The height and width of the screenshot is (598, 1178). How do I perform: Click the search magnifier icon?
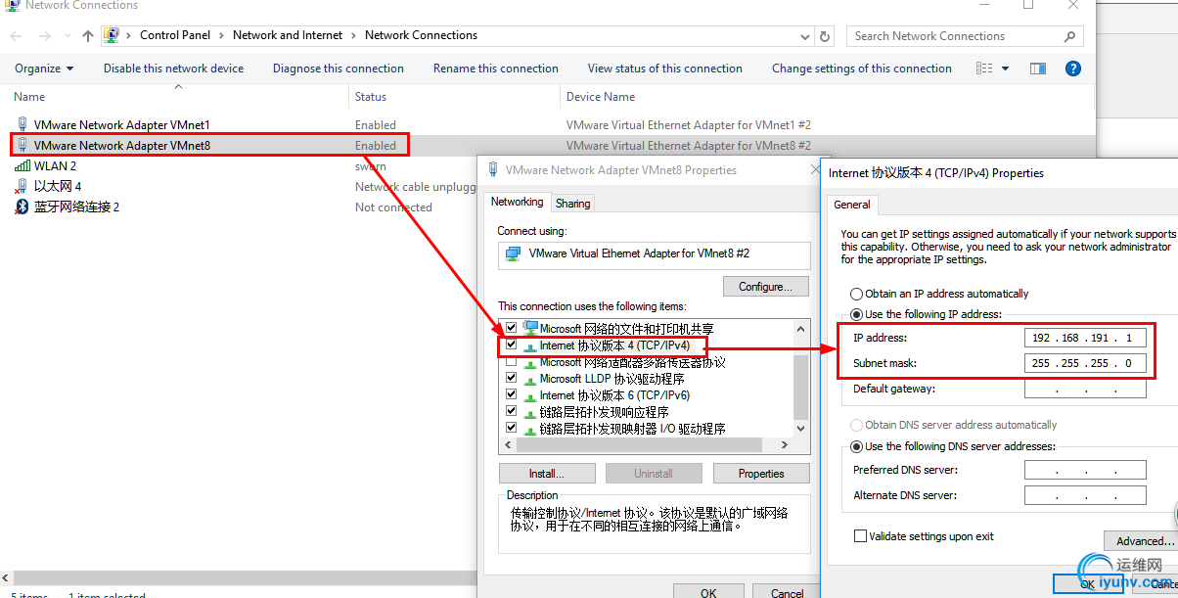pos(1069,36)
